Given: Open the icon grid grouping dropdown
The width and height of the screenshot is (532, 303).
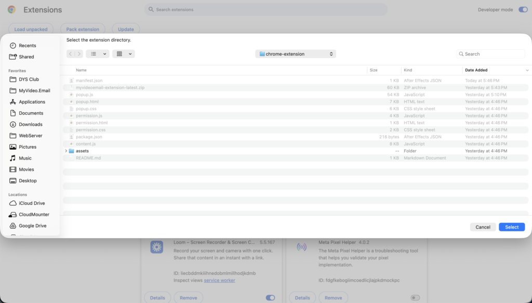Looking at the screenshot, I should coord(124,54).
